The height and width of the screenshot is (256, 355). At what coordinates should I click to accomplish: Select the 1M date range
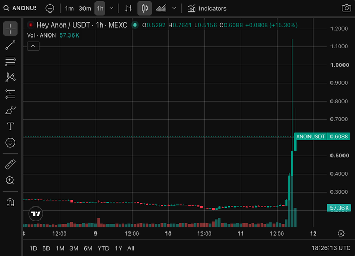point(60,248)
